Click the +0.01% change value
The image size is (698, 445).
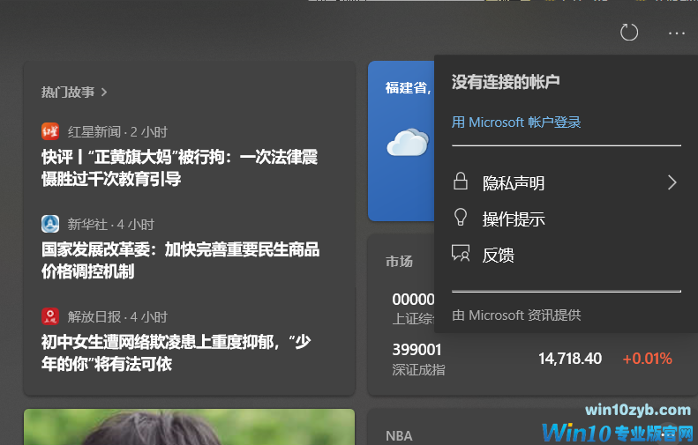647,359
